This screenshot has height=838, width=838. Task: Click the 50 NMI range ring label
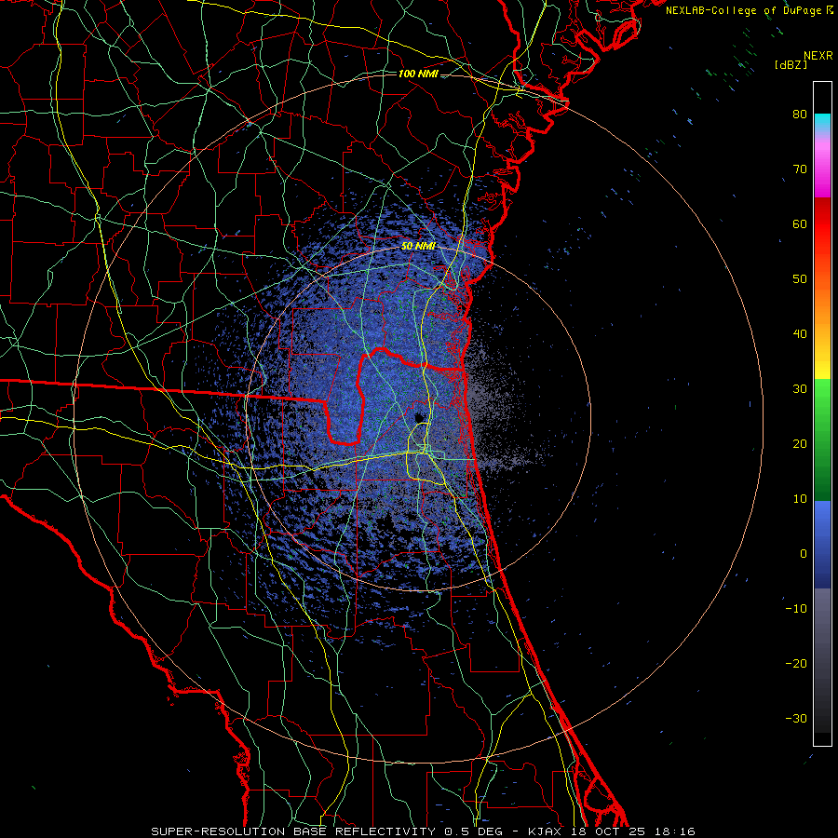pos(418,247)
